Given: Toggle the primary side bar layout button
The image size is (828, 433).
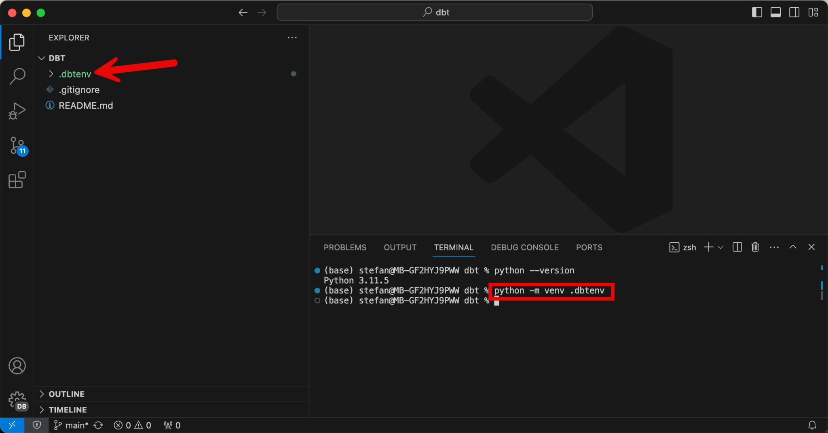Looking at the screenshot, I should point(757,13).
